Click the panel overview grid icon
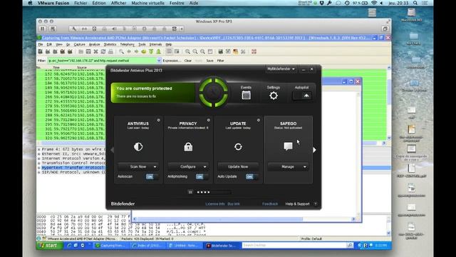 pyautogui.click(x=190, y=192)
